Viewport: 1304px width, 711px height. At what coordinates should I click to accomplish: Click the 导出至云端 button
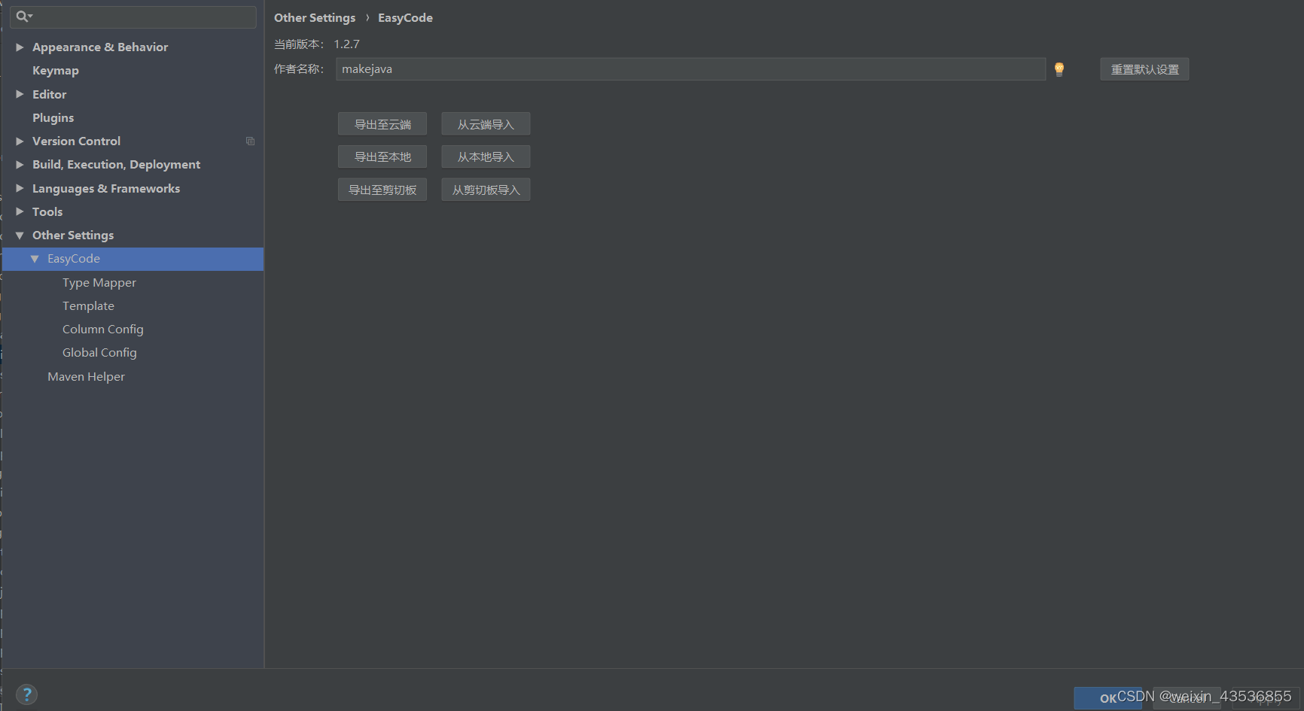(382, 123)
